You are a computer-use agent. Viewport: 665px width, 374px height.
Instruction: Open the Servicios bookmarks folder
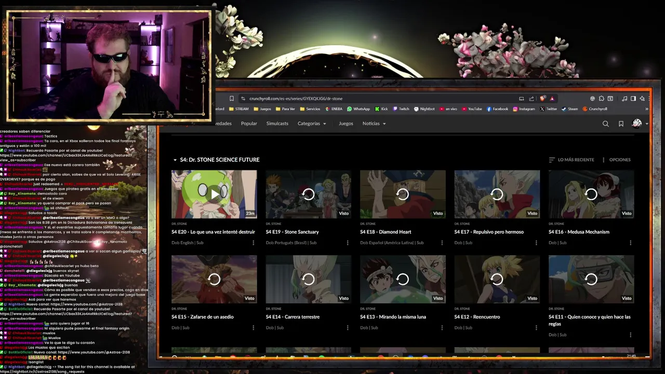click(x=310, y=109)
